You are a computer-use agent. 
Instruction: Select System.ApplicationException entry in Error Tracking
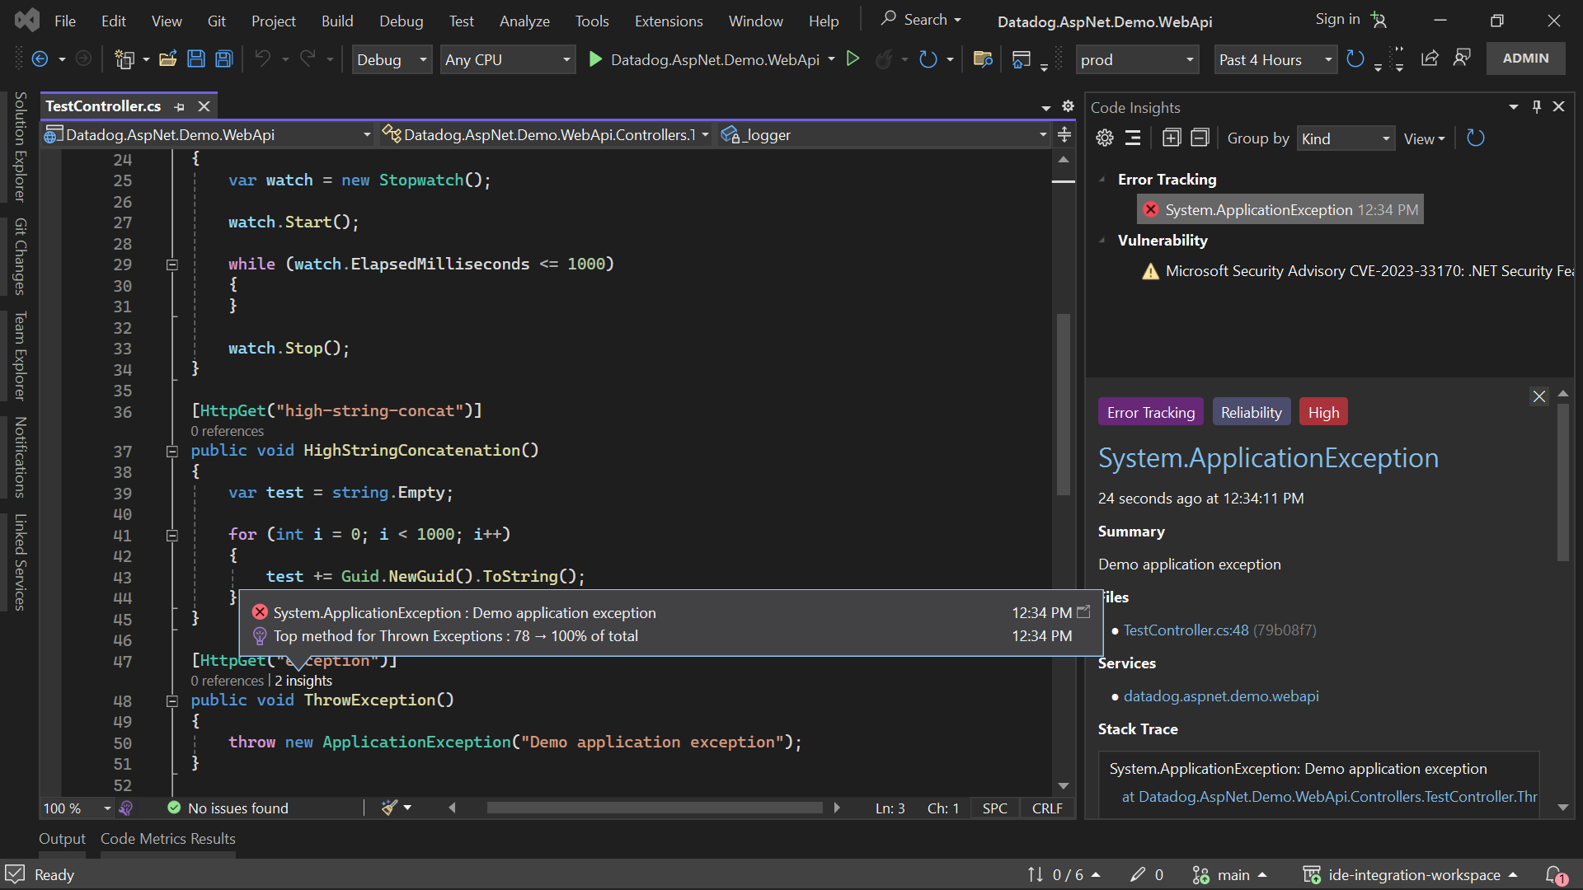click(1280, 209)
